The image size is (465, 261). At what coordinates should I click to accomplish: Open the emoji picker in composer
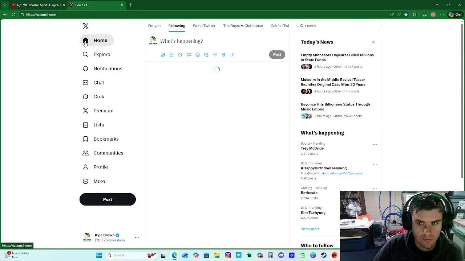coord(198,55)
